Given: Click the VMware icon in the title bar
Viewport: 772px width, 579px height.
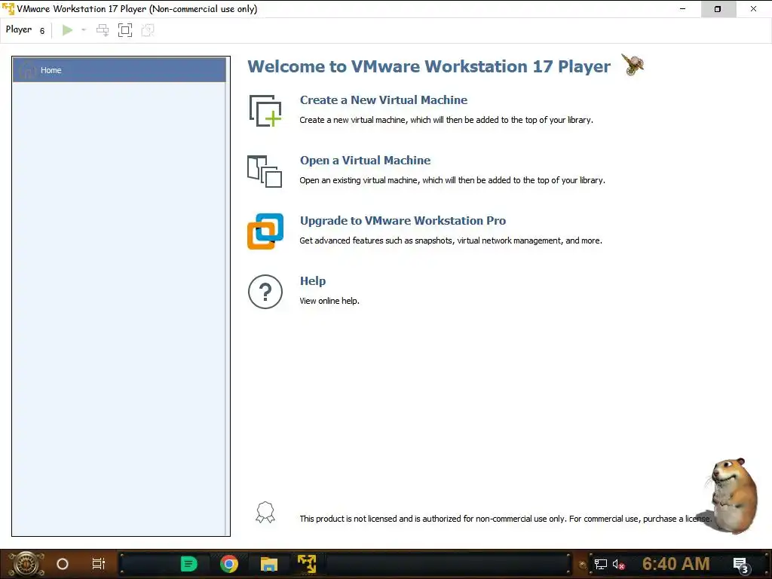Looking at the screenshot, I should coord(8,9).
